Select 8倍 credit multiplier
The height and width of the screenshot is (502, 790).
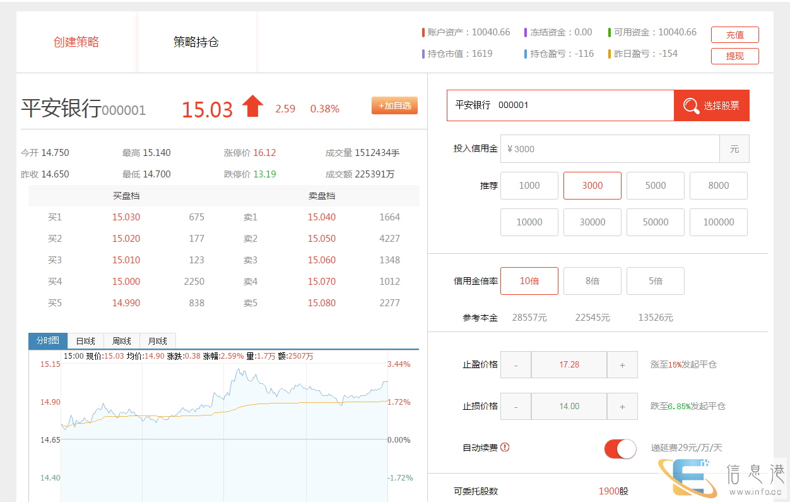[x=592, y=281]
